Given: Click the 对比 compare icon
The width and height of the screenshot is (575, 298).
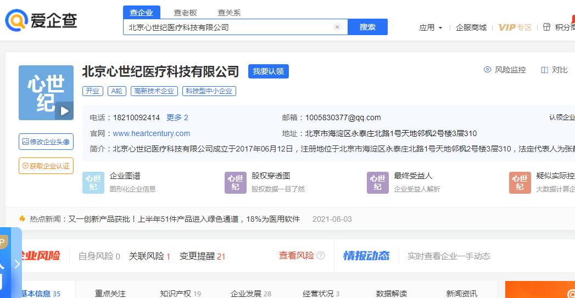Looking at the screenshot, I should (x=545, y=70).
